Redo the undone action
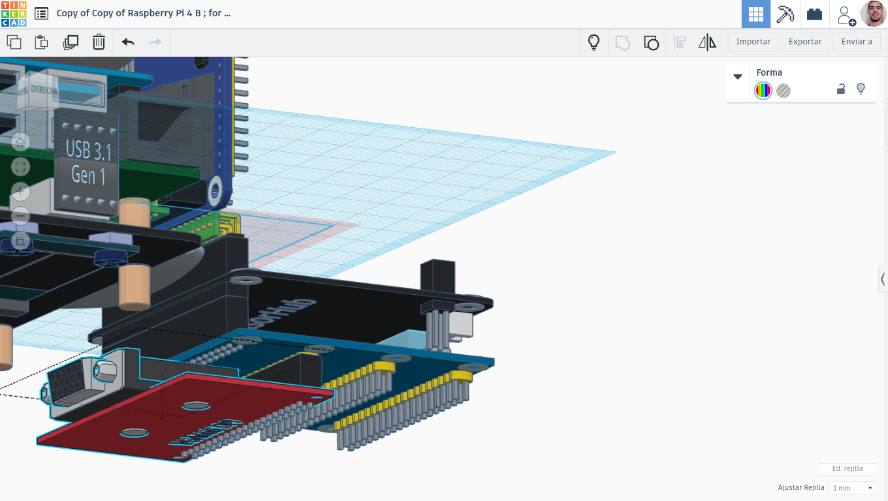The height and width of the screenshot is (501, 888). pyautogui.click(x=155, y=42)
